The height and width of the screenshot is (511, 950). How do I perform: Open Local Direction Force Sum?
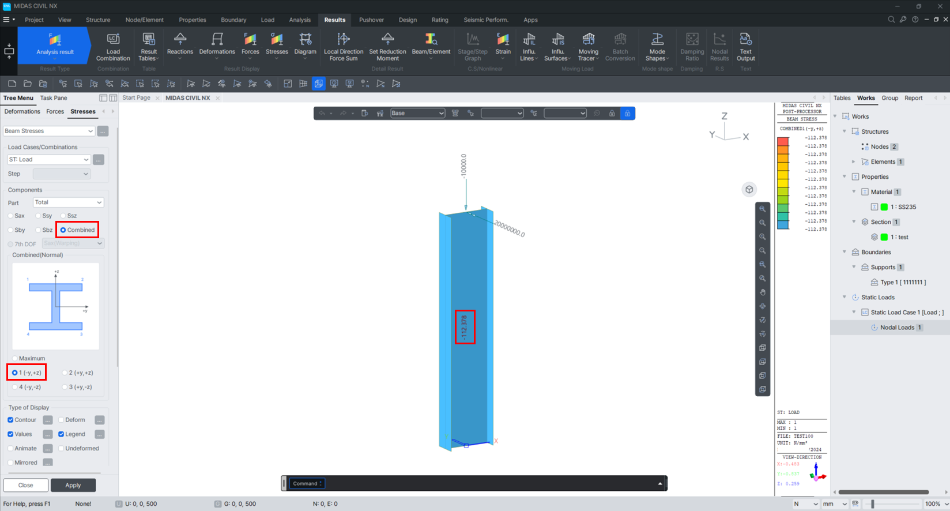click(344, 47)
